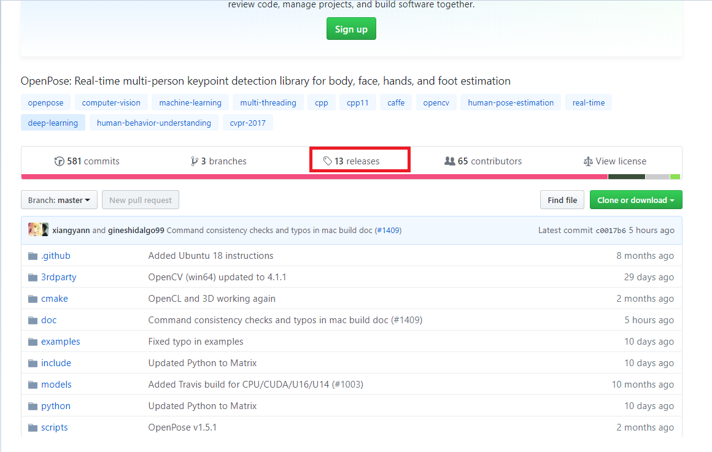This screenshot has width=712, height=452.
Task: Open the 13 releases page
Action: pos(352,161)
